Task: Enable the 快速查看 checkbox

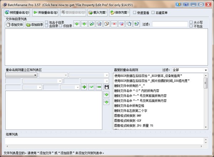Action: pyautogui.click(x=135, y=13)
